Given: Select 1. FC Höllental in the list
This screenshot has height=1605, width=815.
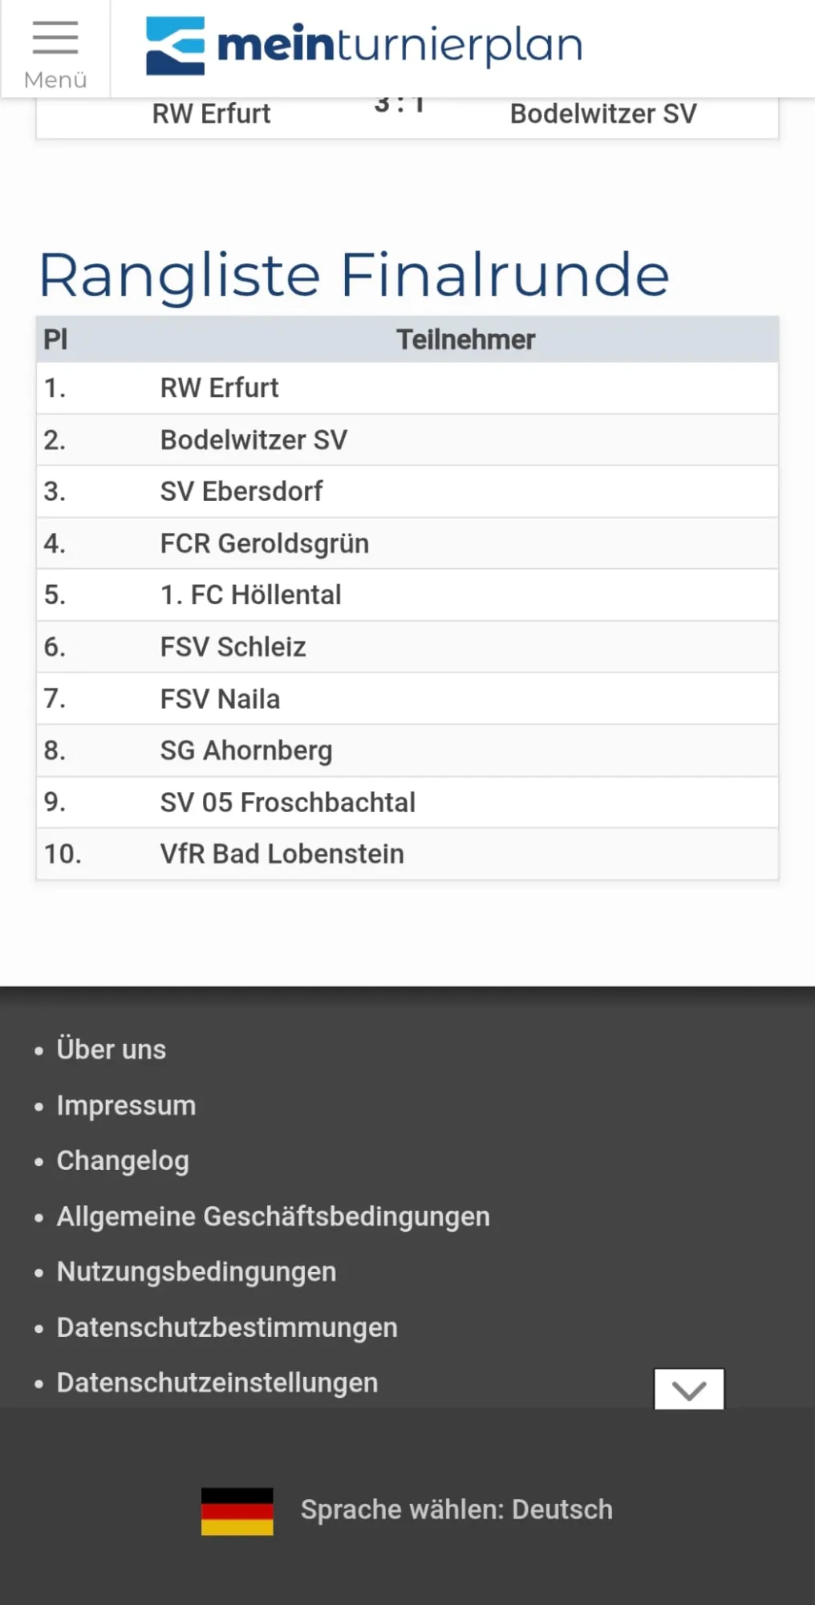Looking at the screenshot, I should (x=250, y=595).
